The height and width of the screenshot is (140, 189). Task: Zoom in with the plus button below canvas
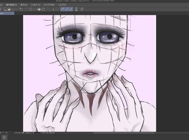(19, 133)
